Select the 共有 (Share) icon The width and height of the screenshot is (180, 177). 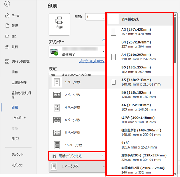click(7, 47)
